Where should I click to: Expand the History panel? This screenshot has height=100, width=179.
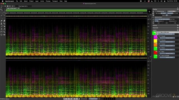[x=165, y=25]
